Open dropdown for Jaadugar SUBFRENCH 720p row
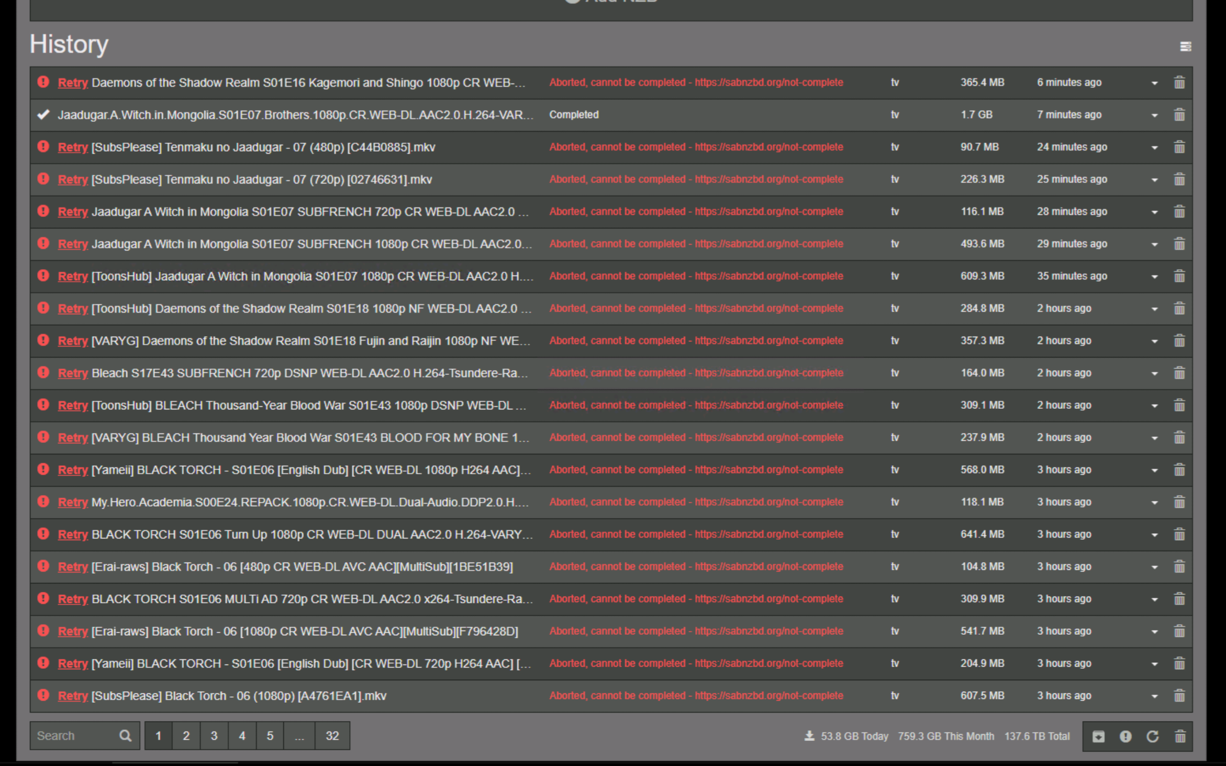1226x766 pixels. 1154,212
